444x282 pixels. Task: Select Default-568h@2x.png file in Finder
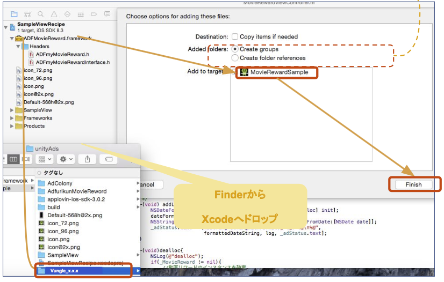75,215
